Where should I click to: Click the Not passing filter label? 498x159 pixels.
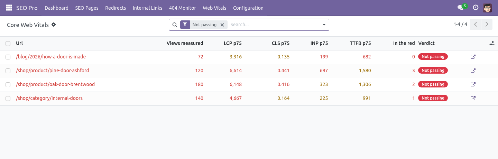pos(204,25)
